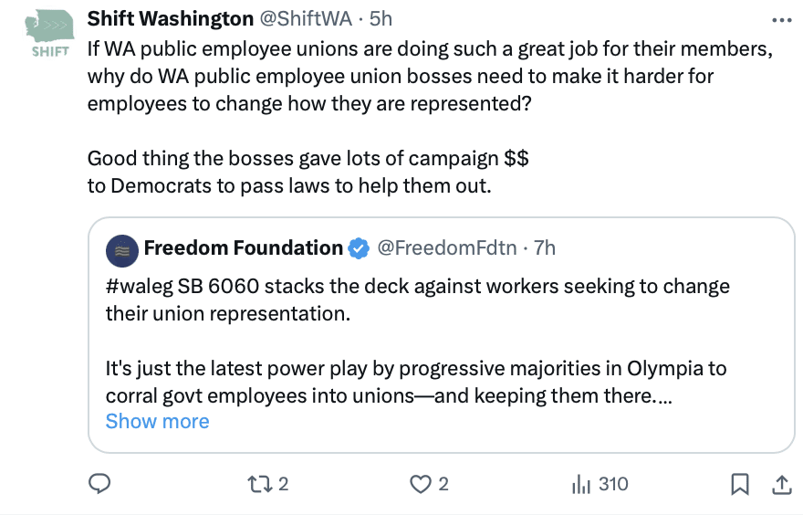This screenshot has height=515, width=803.
Task: Open the Freedom Foundation display name
Action: pos(243,247)
